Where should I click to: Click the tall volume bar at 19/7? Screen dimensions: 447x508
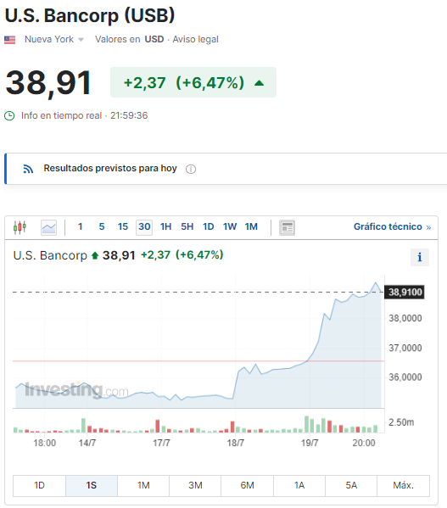306,424
